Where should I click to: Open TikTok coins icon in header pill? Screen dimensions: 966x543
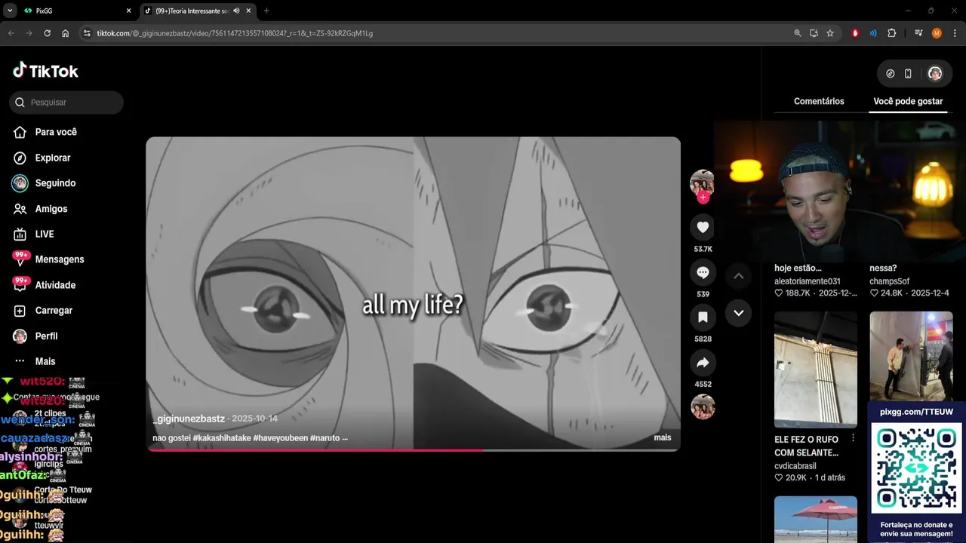(891, 74)
